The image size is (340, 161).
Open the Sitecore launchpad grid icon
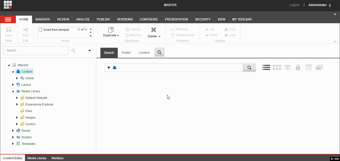(8, 5)
